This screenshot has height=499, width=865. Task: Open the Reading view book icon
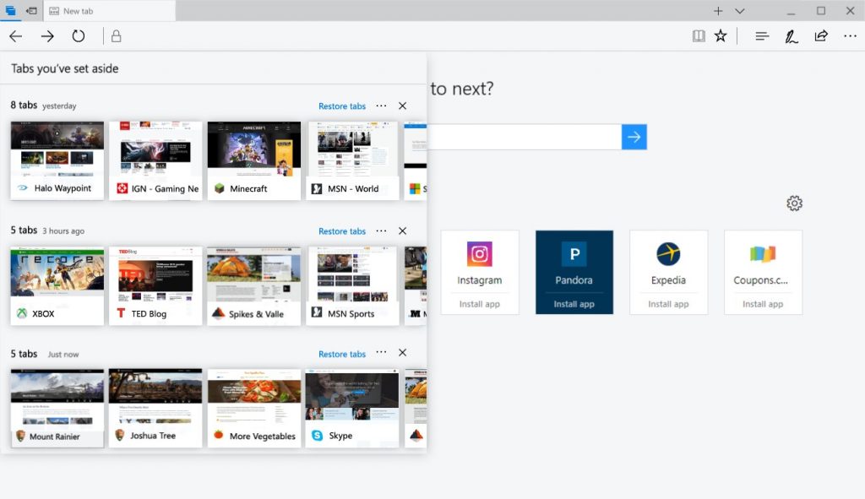[699, 36]
